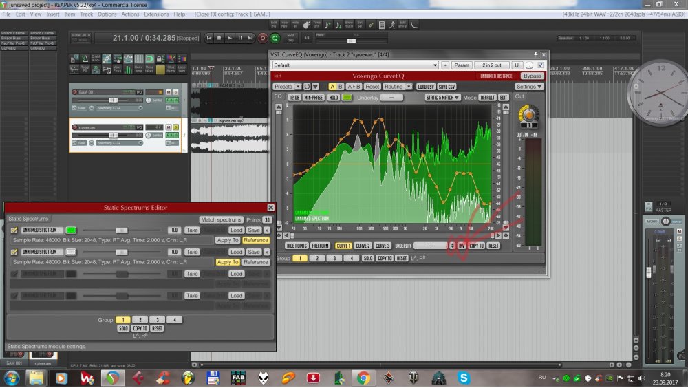Image resolution: width=688 pixels, height=388 pixels.
Task: Arm record on track SAM 001
Action: click(x=74, y=92)
